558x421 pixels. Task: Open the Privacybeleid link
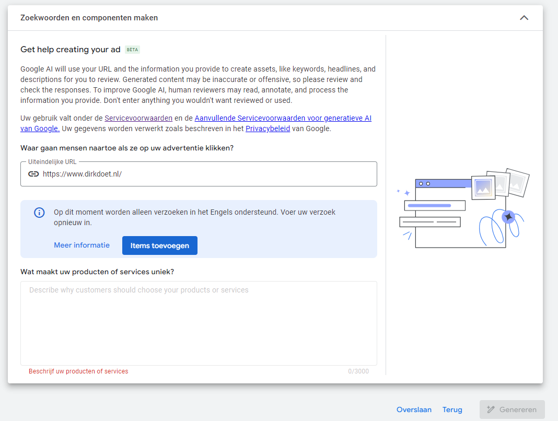pos(268,128)
